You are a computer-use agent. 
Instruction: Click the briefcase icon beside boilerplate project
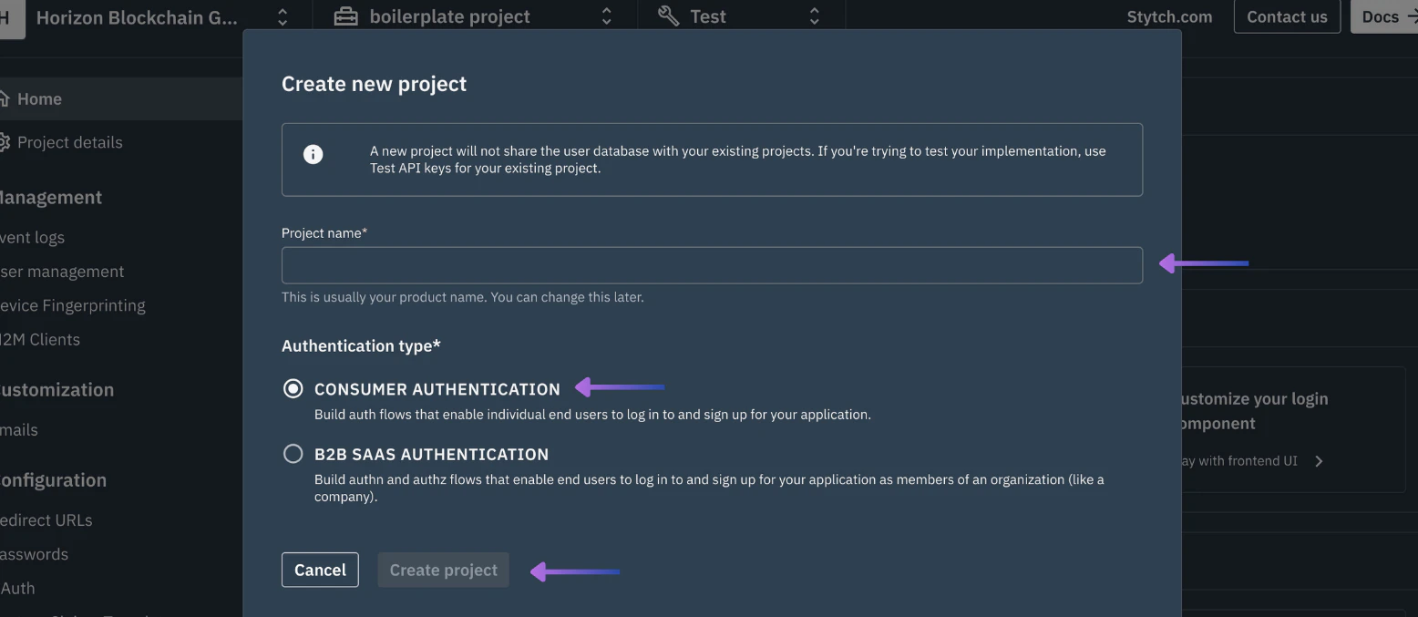344,15
